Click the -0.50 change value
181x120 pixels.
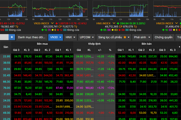coord(101,63)
